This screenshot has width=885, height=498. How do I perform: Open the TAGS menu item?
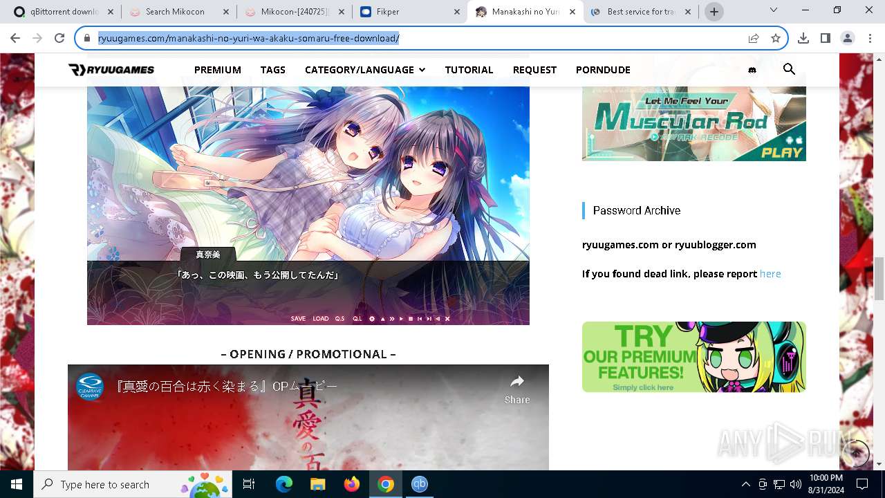tap(273, 70)
